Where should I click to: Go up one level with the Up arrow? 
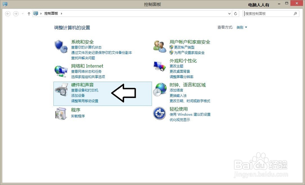[x=29, y=14]
